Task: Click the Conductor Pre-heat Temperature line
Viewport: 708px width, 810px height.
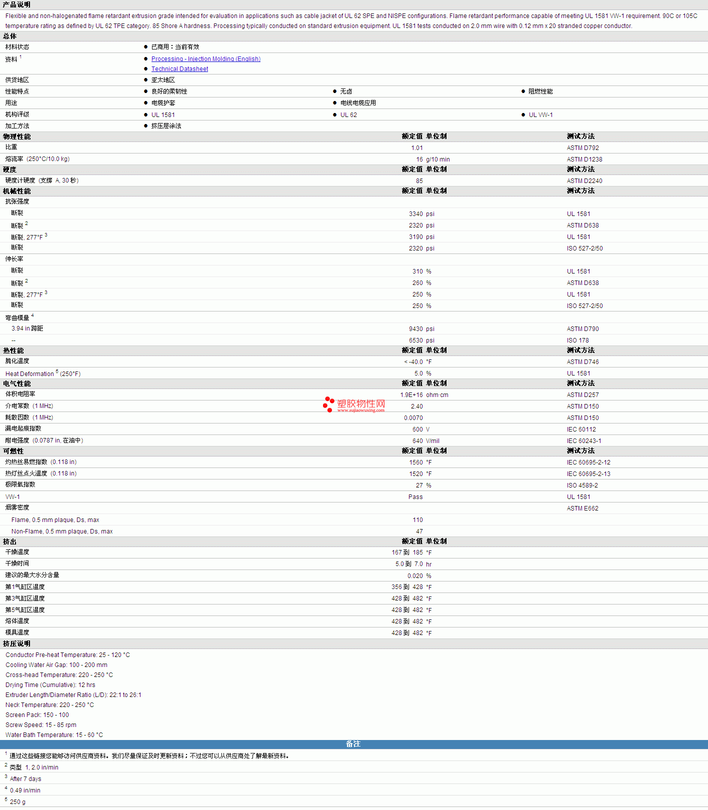Action: point(67,655)
